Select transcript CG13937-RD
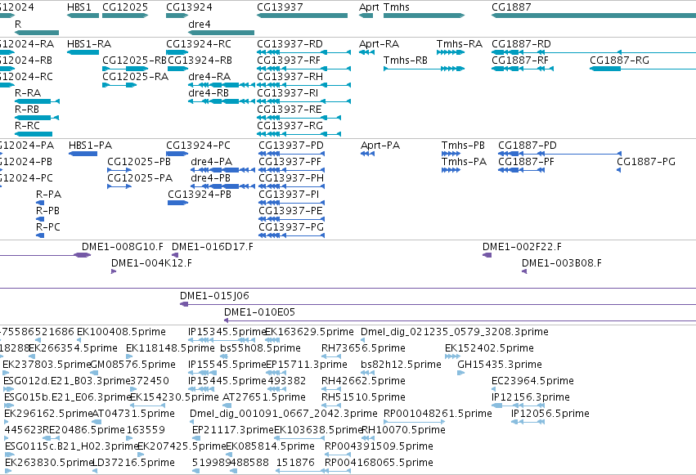Viewport: 696px width, 475px height. pos(304,52)
